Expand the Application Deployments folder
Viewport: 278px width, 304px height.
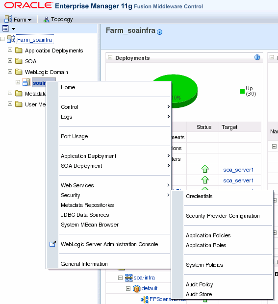pos(10,50)
